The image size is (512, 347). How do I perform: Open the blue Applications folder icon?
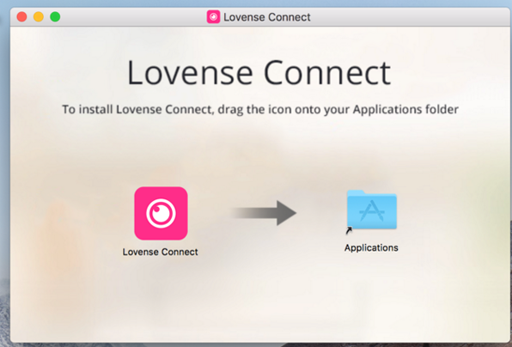coord(372,210)
